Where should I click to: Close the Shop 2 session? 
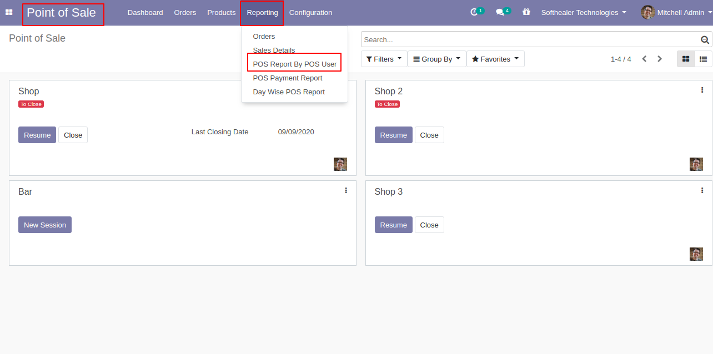[429, 135]
